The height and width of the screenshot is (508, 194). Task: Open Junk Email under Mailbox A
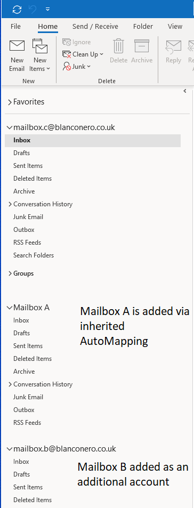28,397
